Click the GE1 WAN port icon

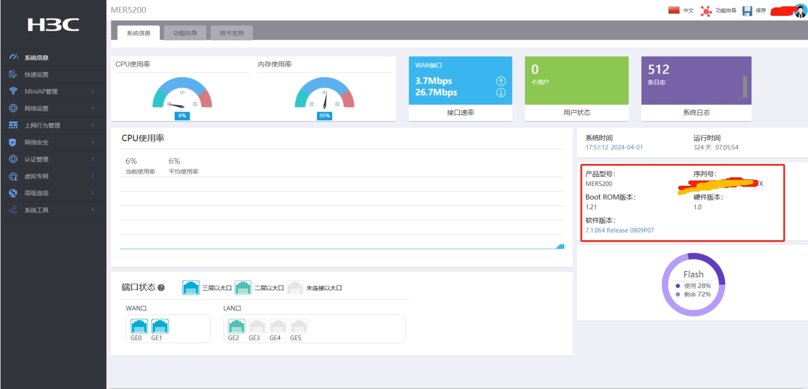160,326
